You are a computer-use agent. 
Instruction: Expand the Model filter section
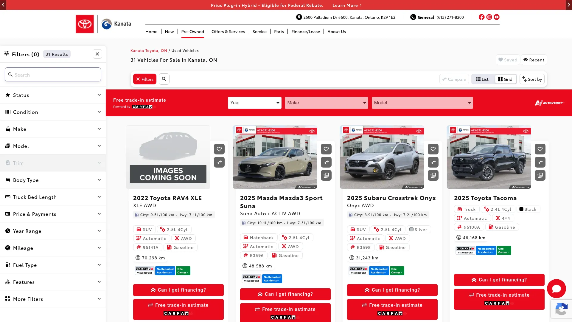53,146
